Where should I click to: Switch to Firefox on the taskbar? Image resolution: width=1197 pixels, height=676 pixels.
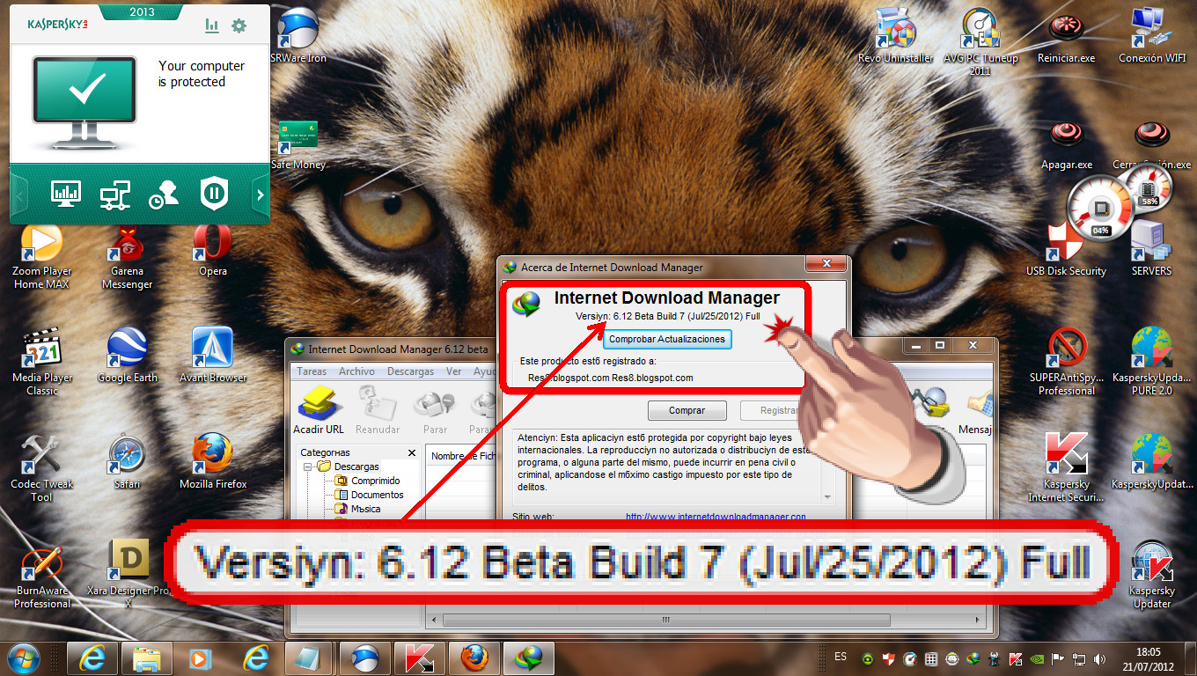pyautogui.click(x=474, y=658)
